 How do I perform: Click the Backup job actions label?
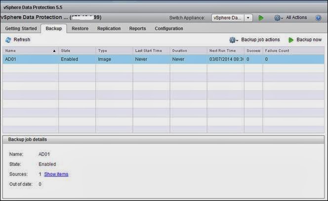(260, 39)
